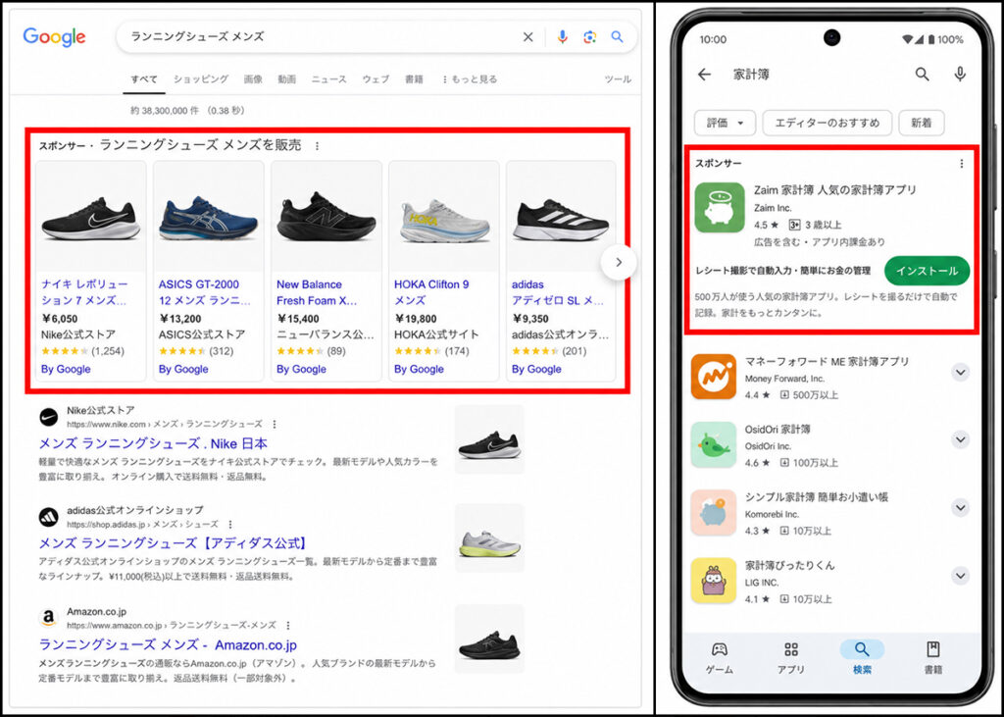
Task: Tap the Play Store back arrow
Action: click(x=704, y=75)
